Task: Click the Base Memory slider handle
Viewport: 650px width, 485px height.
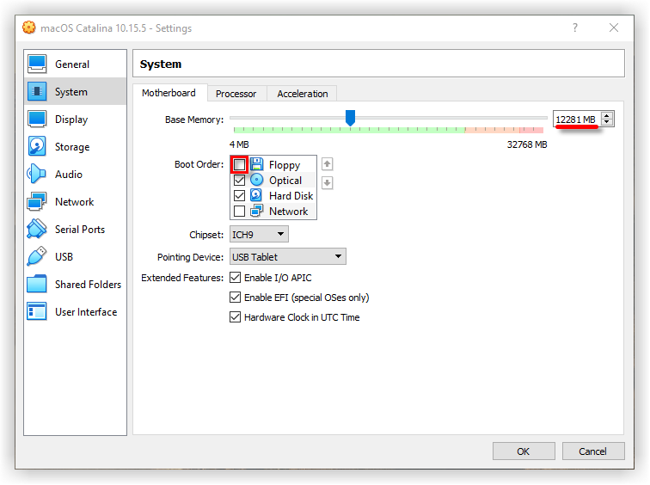Action: click(x=350, y=118)
